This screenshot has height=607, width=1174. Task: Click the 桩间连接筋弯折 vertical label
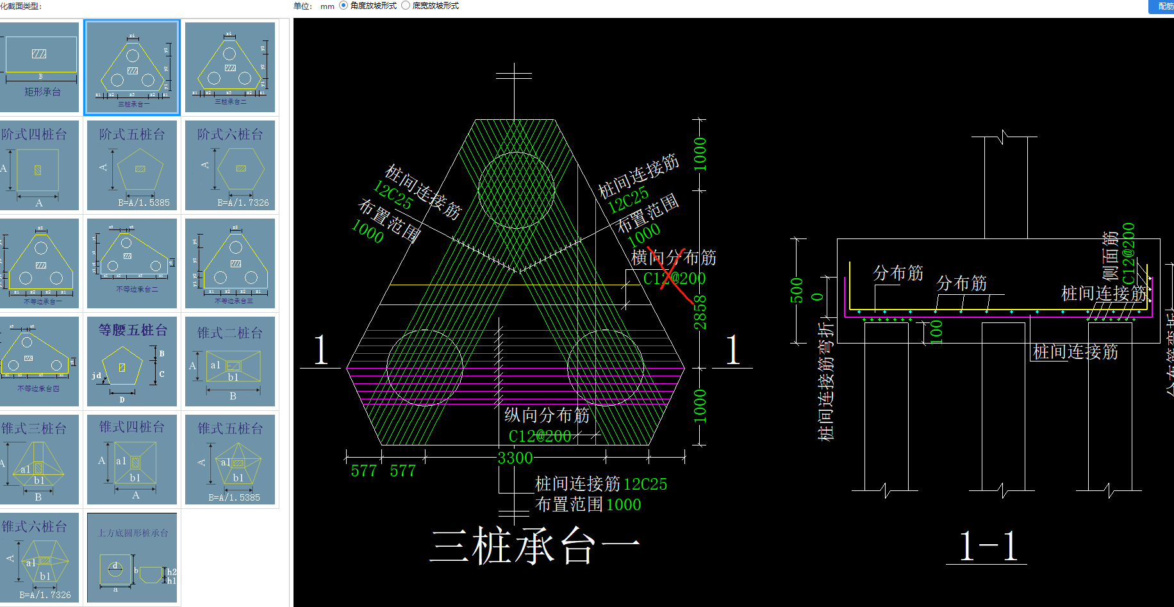click(x=826, y=381)
